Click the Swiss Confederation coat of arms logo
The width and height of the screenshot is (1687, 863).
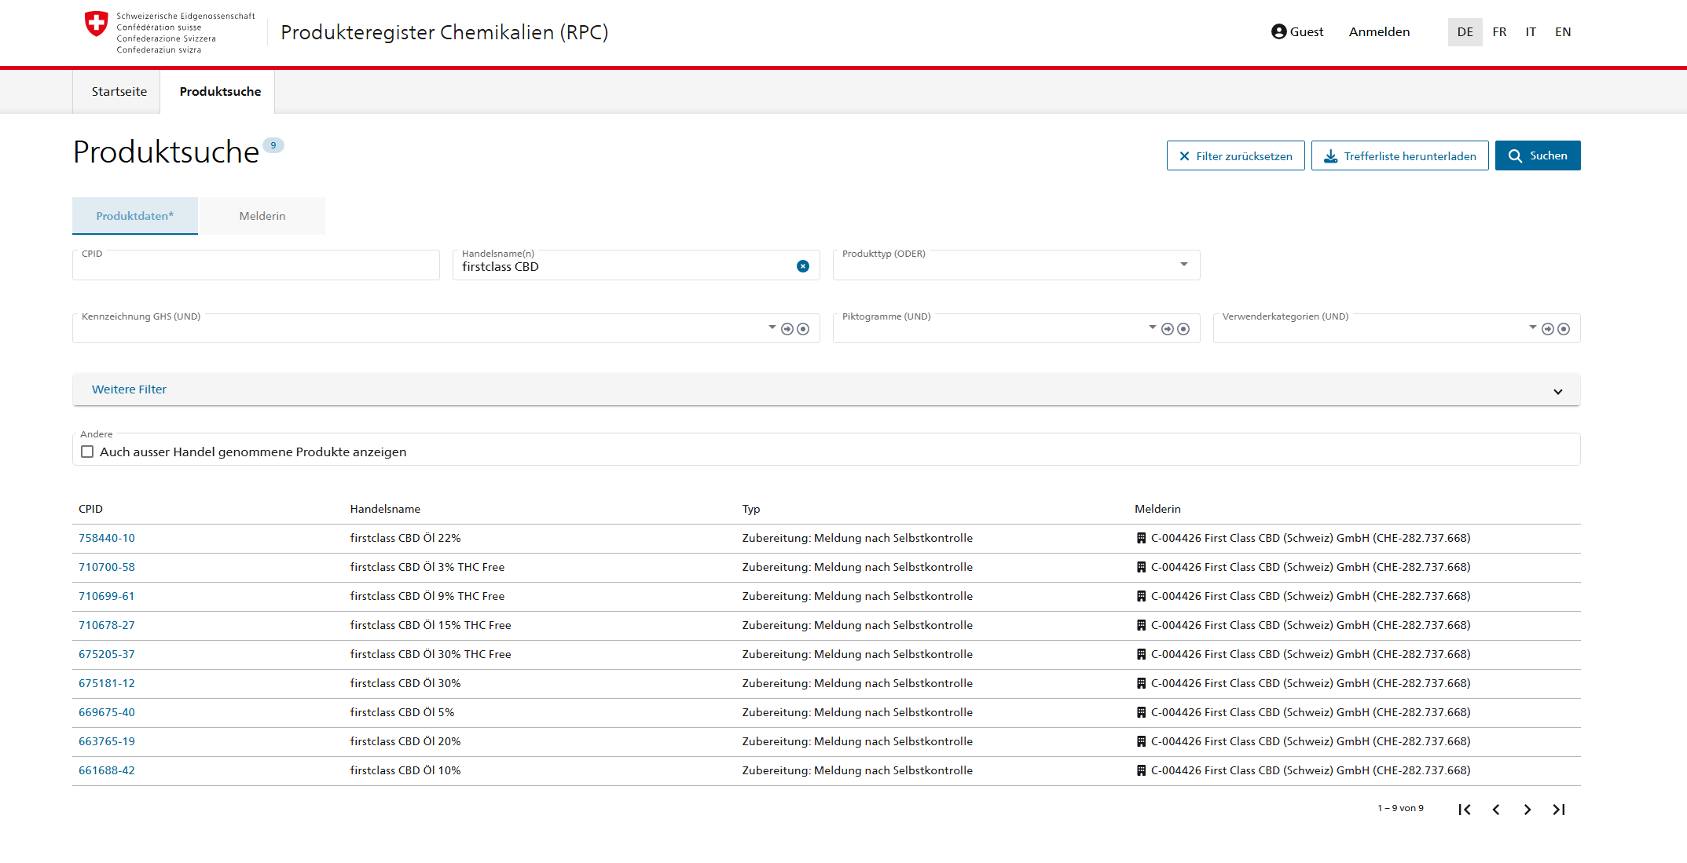(x=96, y=24)
